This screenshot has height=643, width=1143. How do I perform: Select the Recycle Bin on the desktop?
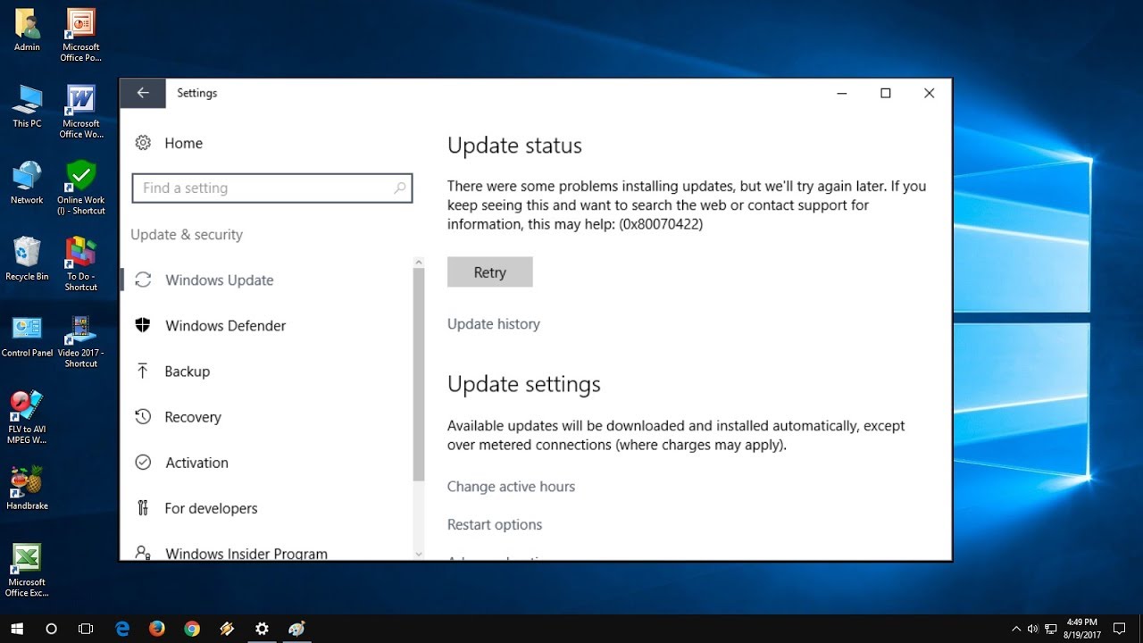[27, 259]
